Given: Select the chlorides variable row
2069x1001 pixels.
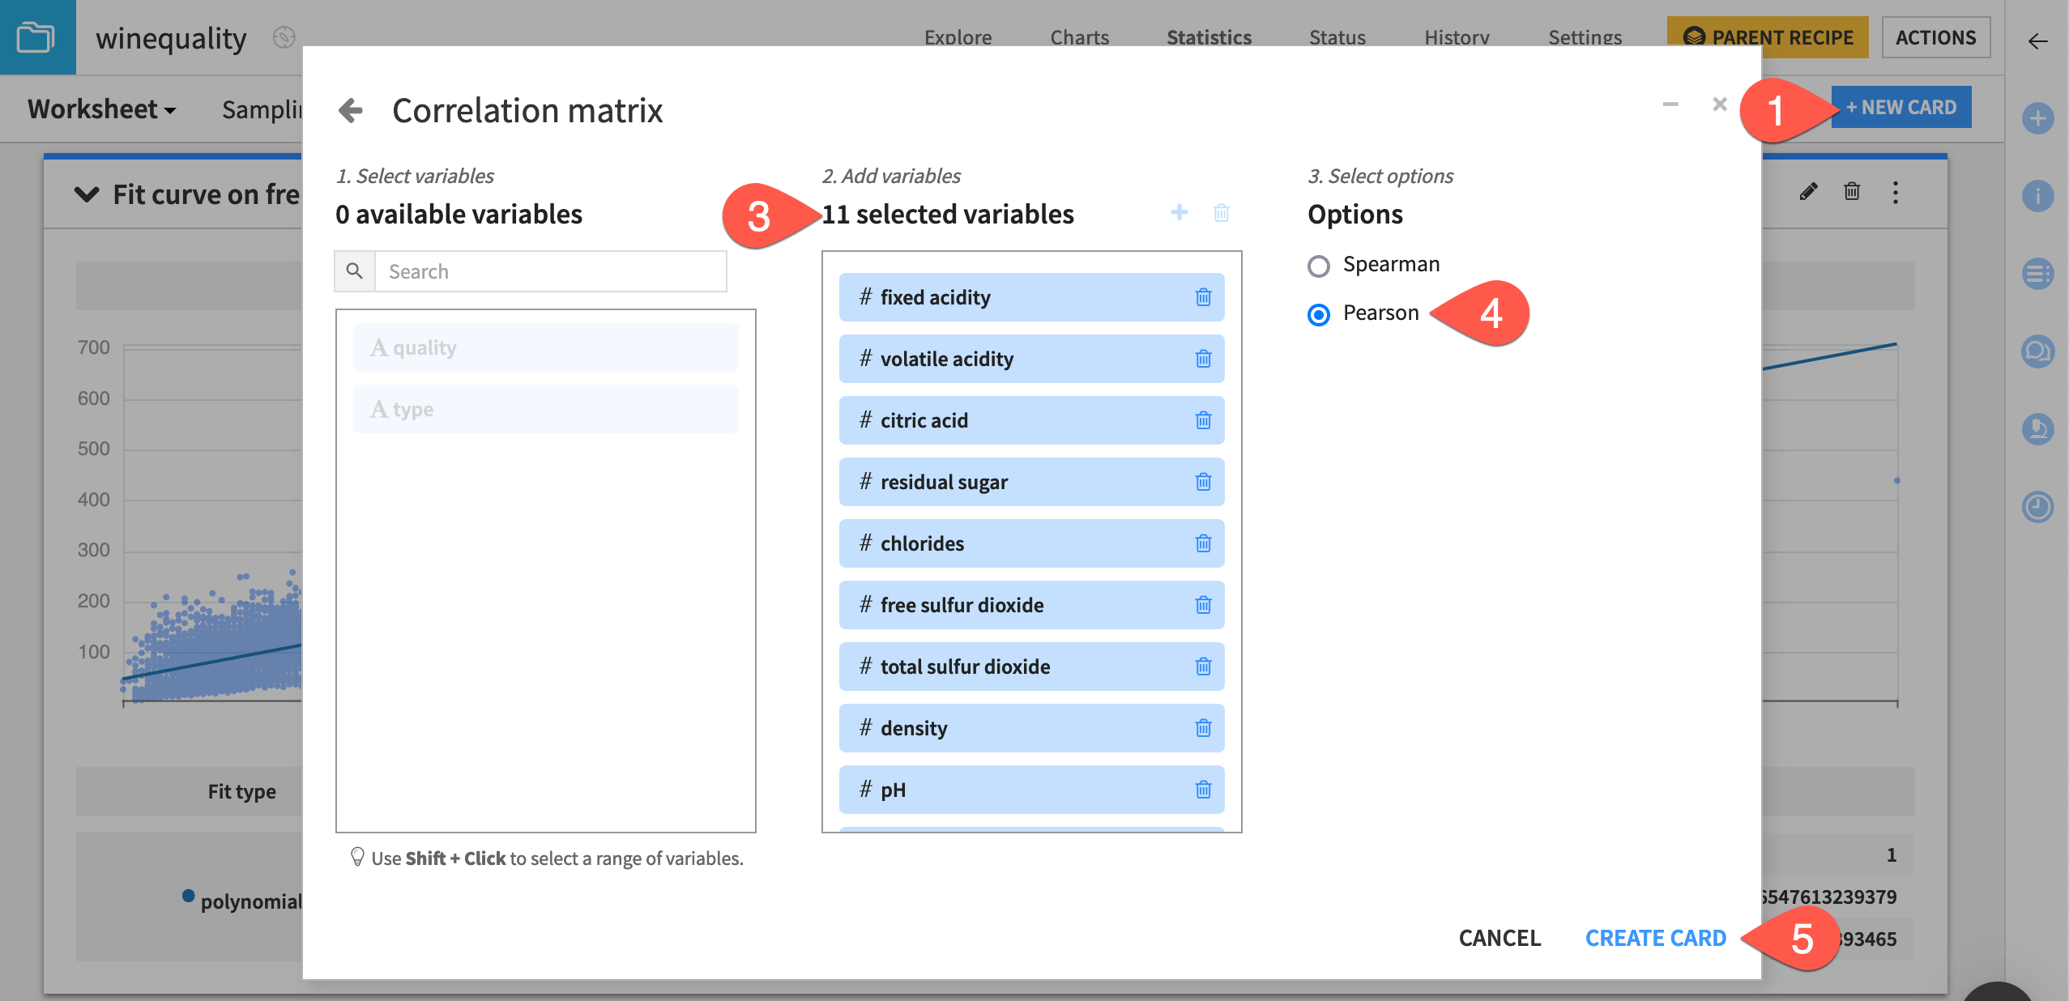Looking at the screenshot, I should point(1031,543).
